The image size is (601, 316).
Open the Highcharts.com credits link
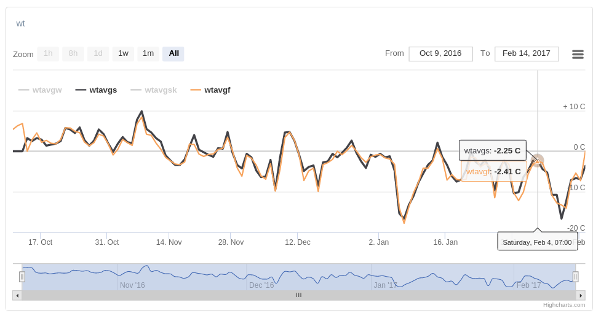[564, 305]
